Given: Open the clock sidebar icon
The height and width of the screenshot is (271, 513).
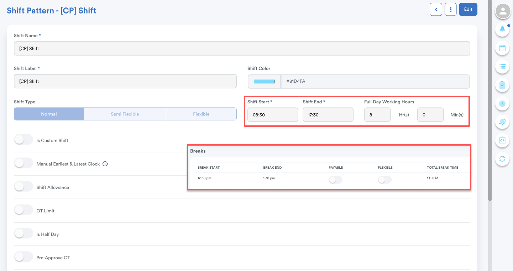Looking at the screenshot, I should pos(502,103).
